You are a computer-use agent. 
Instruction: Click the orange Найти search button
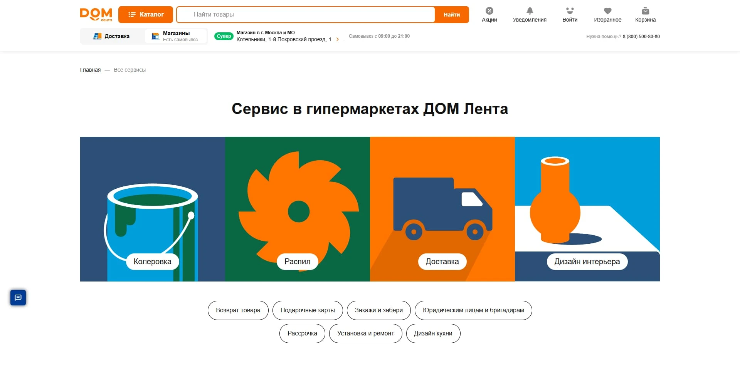[x=452, y=15]
